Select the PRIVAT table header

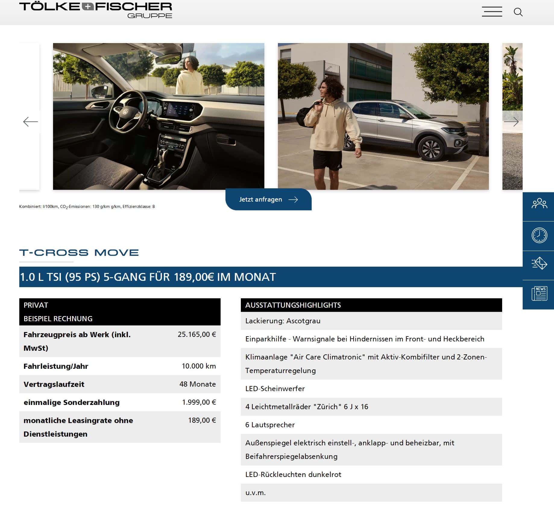click(120, 305)
